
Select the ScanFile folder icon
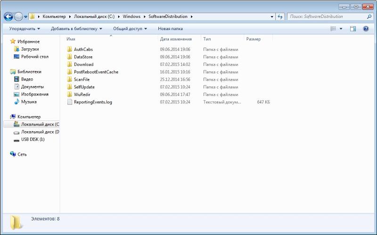(69, 79)
